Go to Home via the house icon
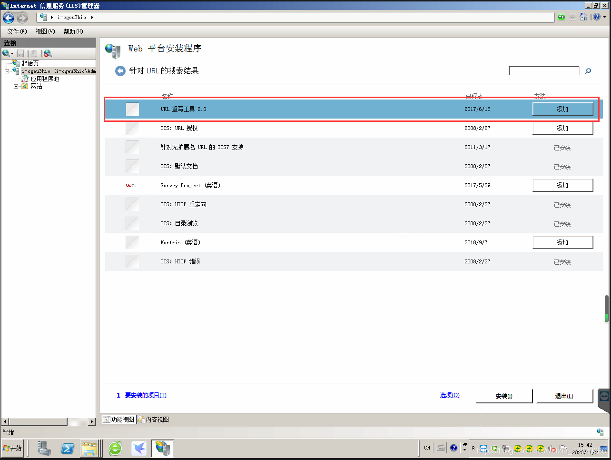 pyautogui.click(x=583, y=17)
